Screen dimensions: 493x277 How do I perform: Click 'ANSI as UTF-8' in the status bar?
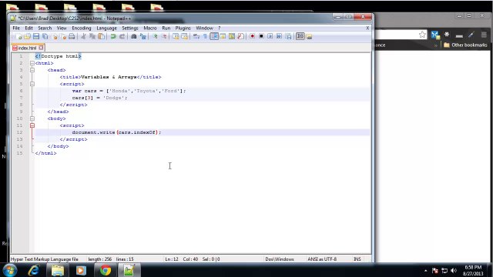322,259
